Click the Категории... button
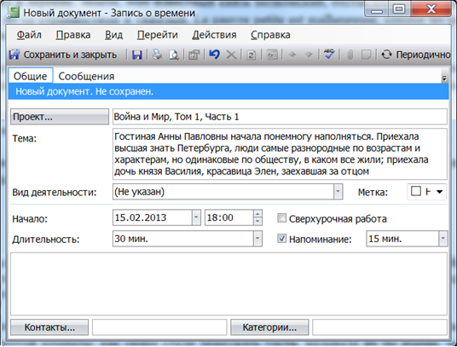Viewport: 457px width, 347px height. 269,327
